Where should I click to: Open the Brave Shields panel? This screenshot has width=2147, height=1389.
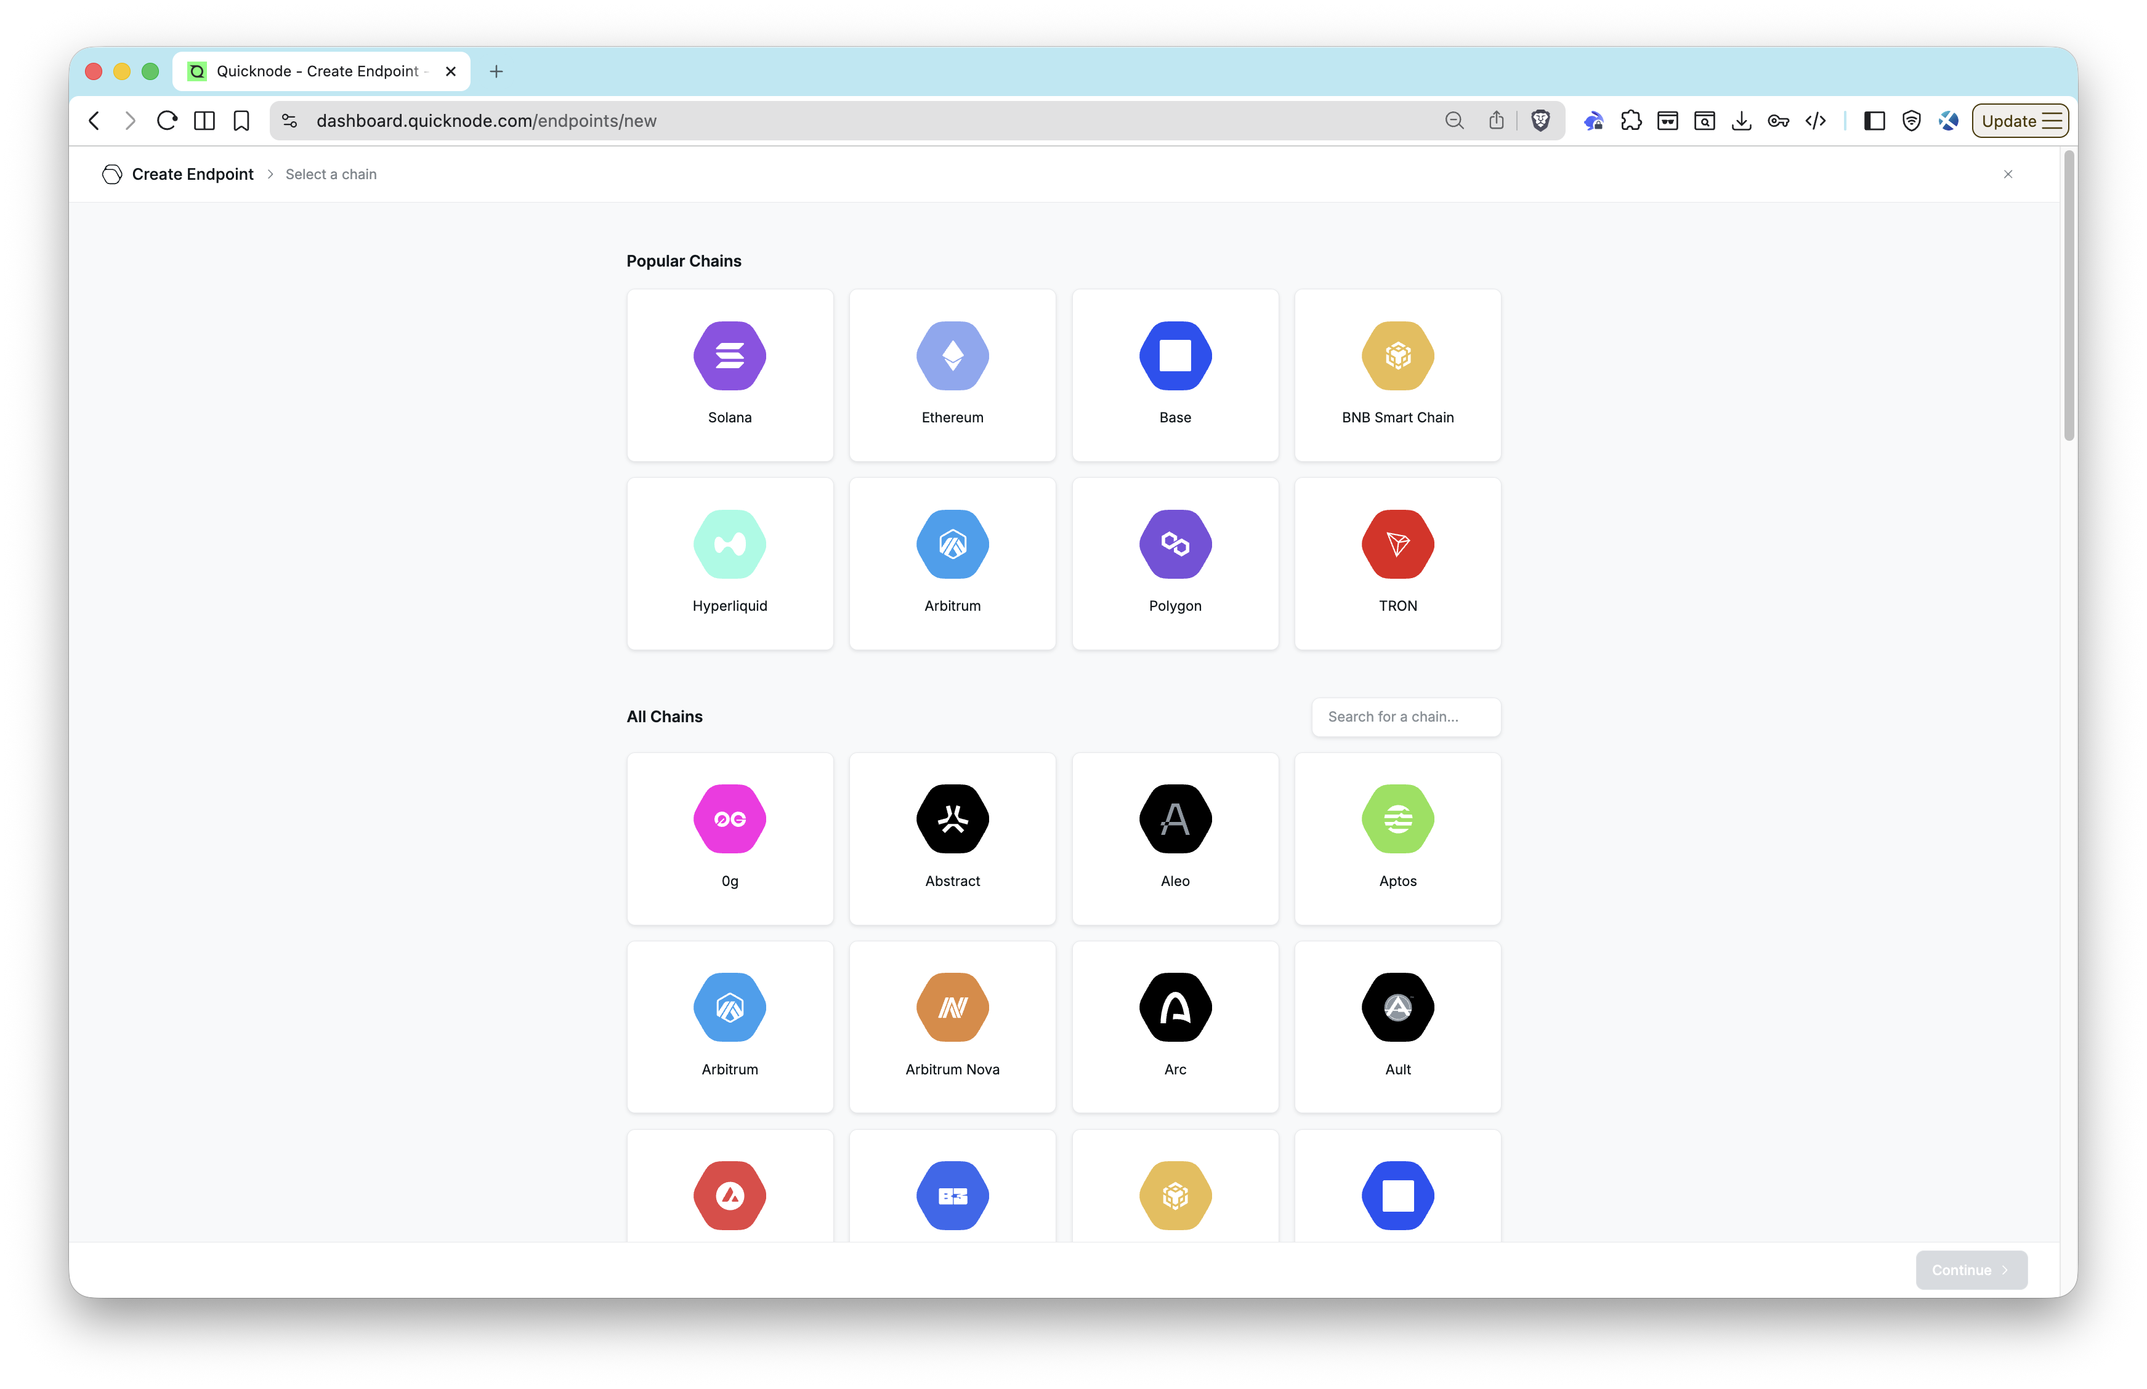pyautogui.click(x=1541, y=121)
